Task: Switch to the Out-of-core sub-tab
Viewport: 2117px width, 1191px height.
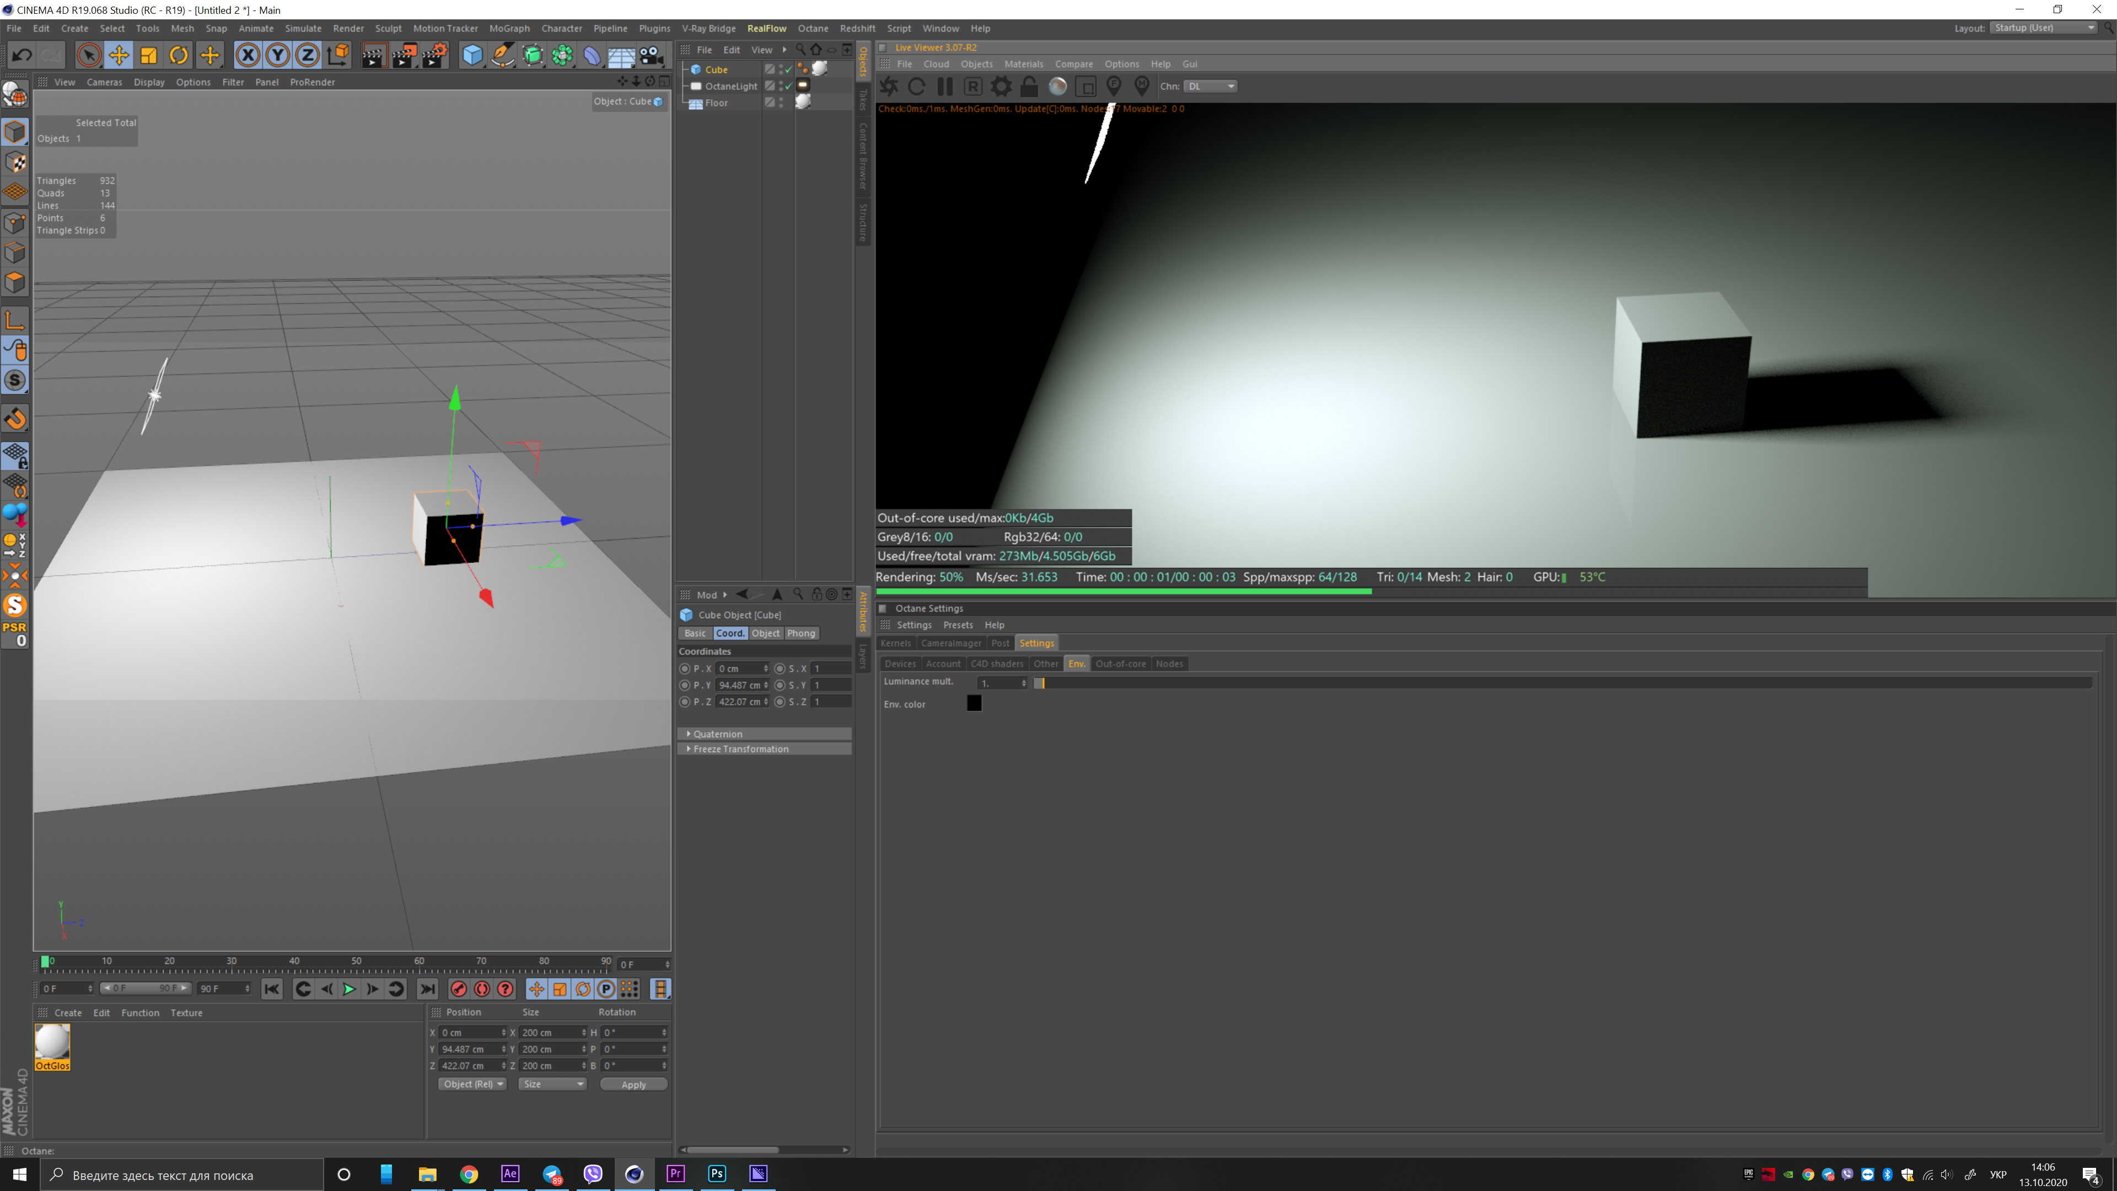Action: pyautogui.click(x=1120, y=664)
